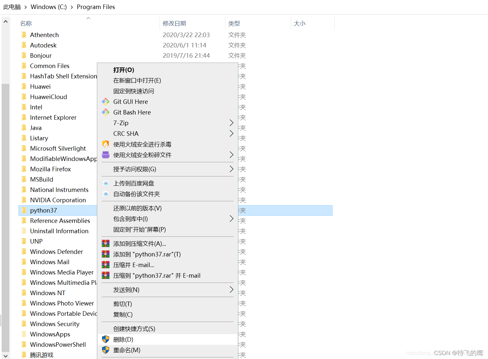Click WinRAR icon beside 压缩到 python37.rar 并 E-mail
Screen dimensions: 488x359
[106, 275]
